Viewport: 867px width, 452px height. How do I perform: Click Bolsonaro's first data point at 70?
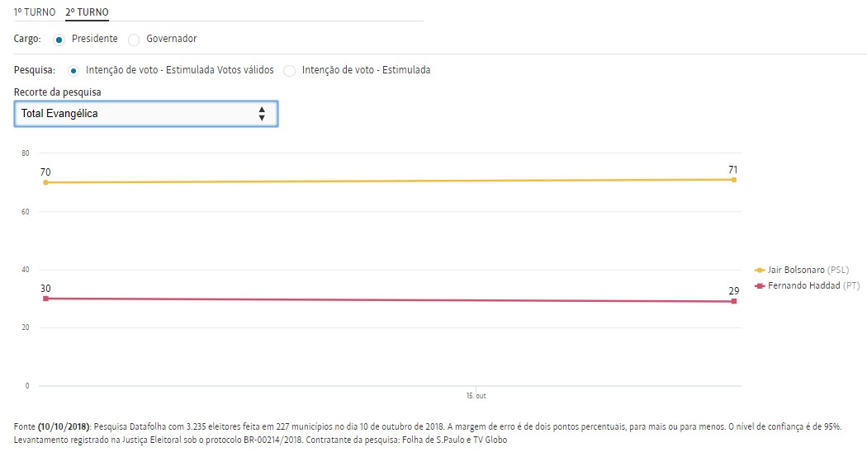click(x=45, y=182)
